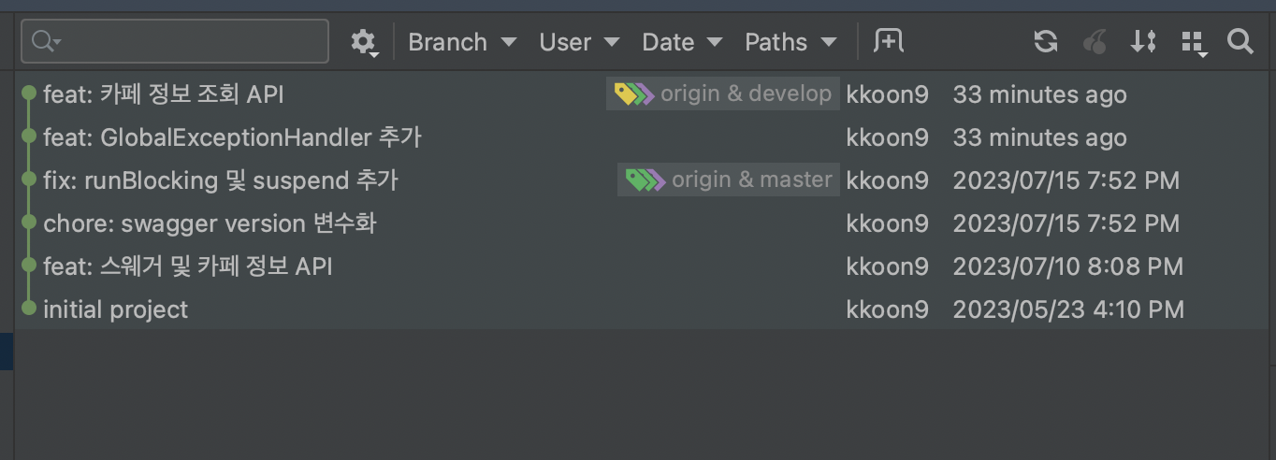Refresh the Git log

pyautogui.click(x=1046, y=41)
